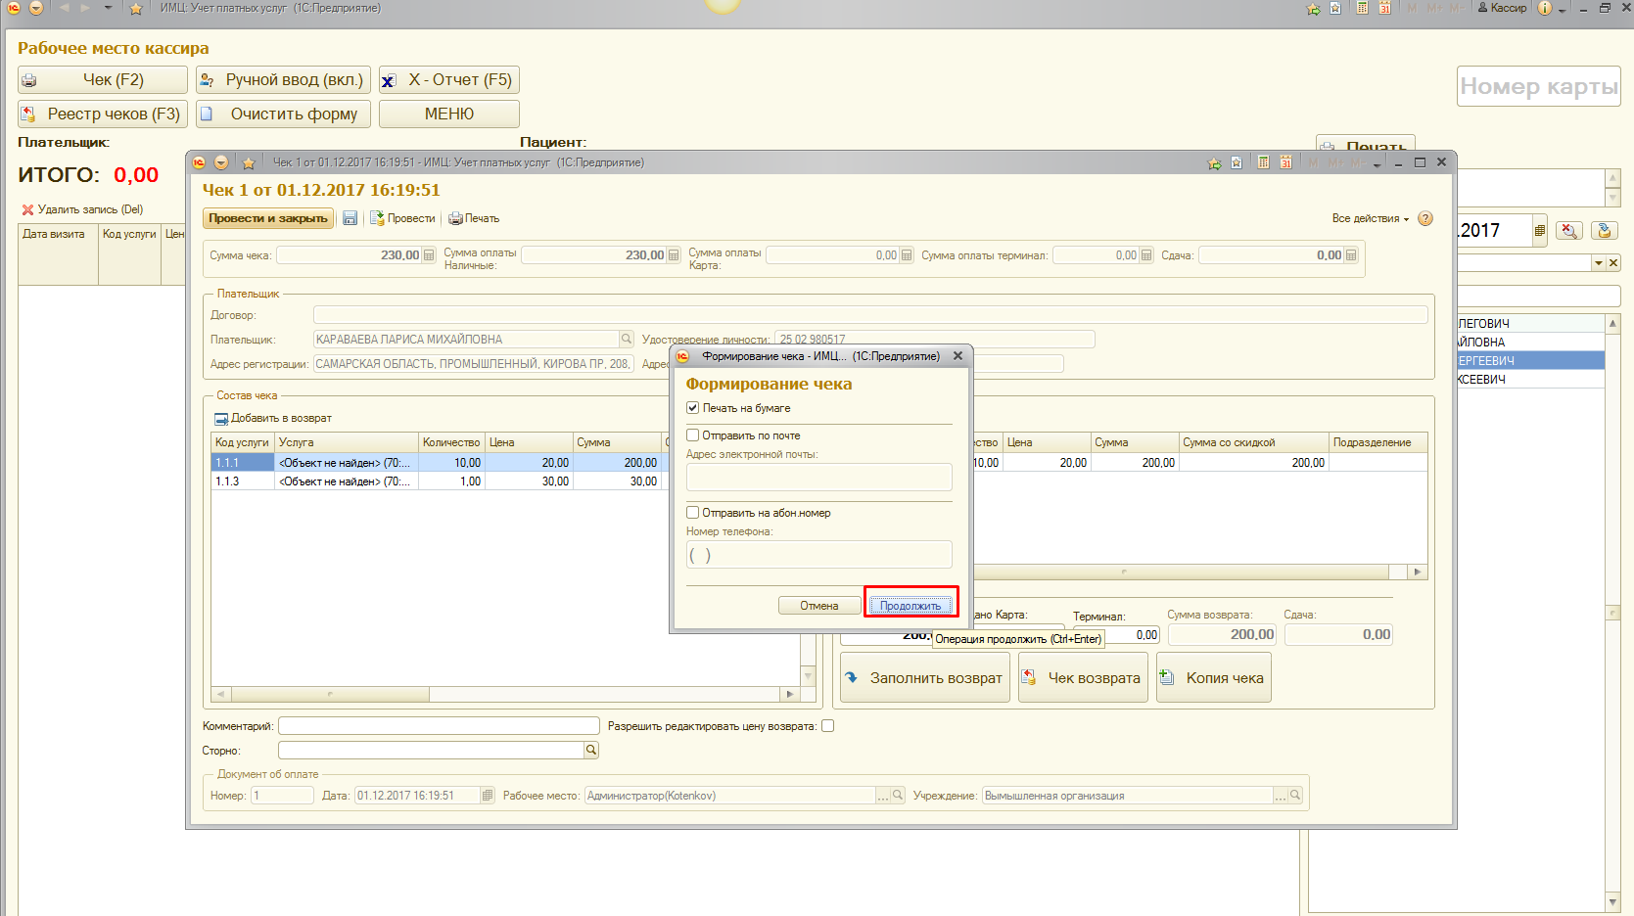Viewport: 1634px width, 916px height.
Task: Open calendar icon next to Дата field
Action: [488, 796]
